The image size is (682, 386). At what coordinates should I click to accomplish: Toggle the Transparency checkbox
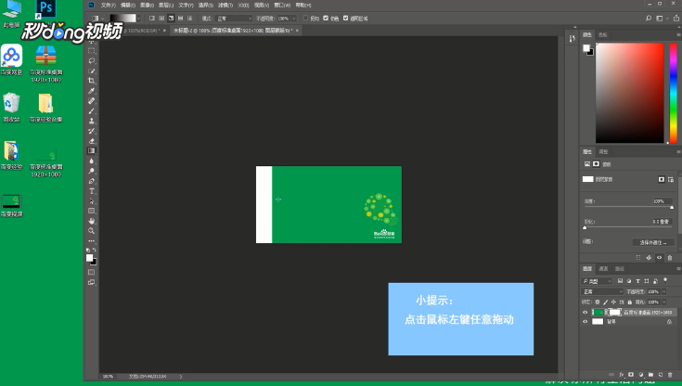tap(346, 19)
